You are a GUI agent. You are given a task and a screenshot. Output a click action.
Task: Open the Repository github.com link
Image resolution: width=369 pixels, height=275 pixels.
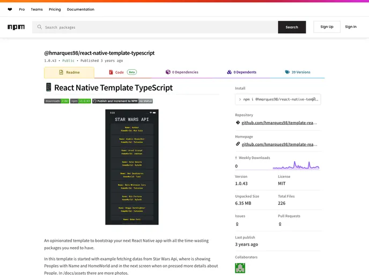279,123
